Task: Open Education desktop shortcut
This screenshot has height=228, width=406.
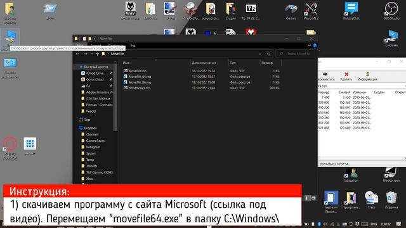Action: [351, 175]
